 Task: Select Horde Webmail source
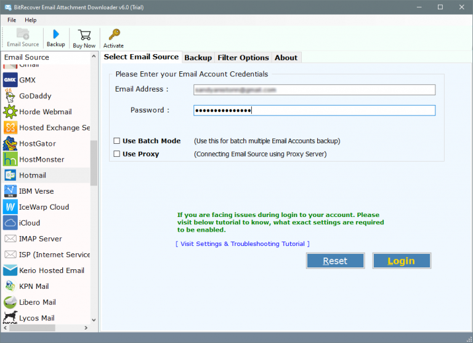(x=45, y=112)
